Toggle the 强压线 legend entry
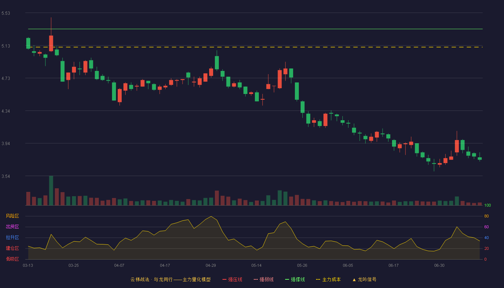This screenshot has height=288, width=504. pyautogui.click(x=232, y=279)
